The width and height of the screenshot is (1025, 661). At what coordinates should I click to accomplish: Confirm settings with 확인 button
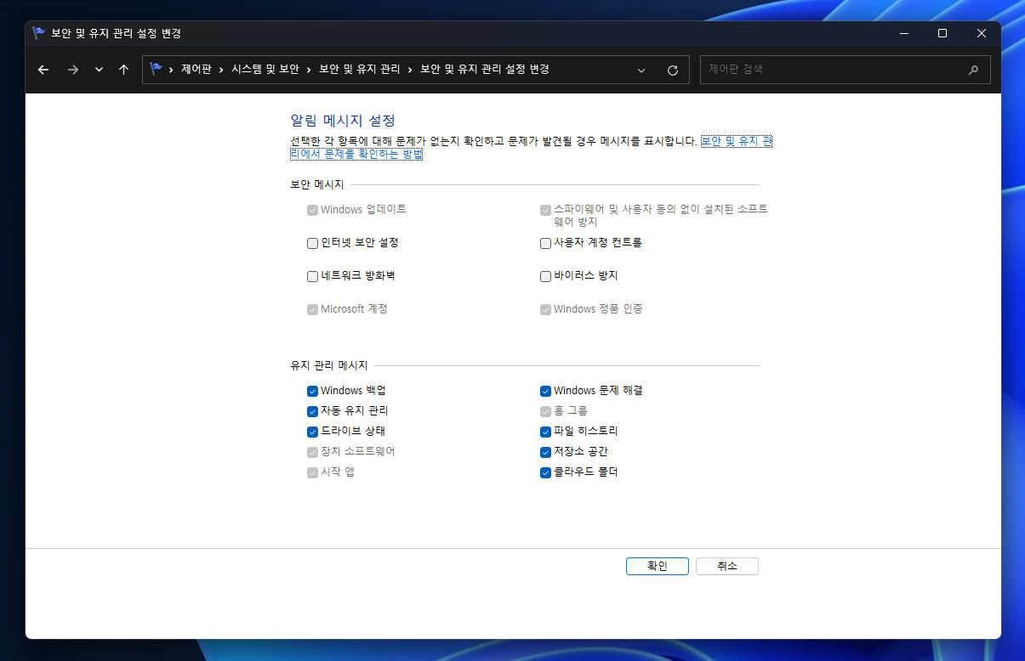[658, 566]
